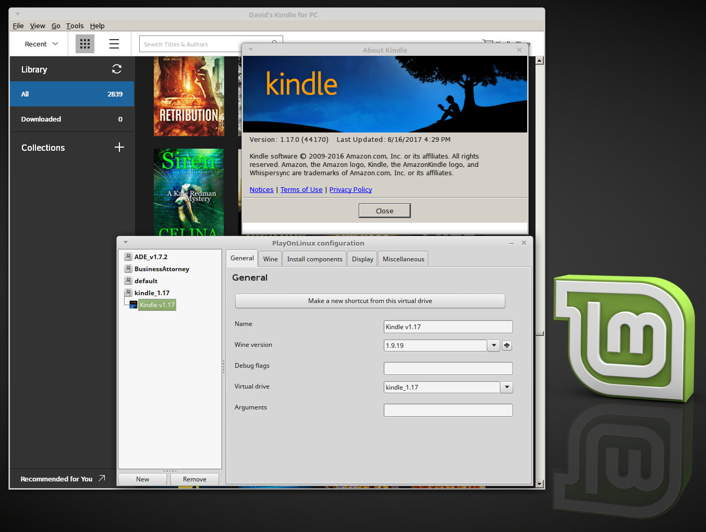The image size is (706, 532).
Task: Add a new collection with plus icon
Action: pyautogui.click(x=119, y=147)
